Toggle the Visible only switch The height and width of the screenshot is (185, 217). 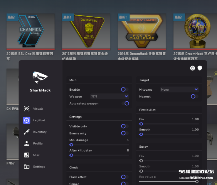(124, 126)
